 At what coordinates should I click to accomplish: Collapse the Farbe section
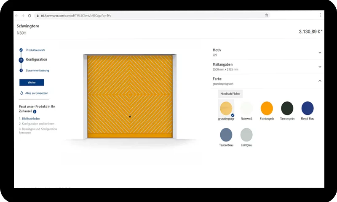point(320,81)
